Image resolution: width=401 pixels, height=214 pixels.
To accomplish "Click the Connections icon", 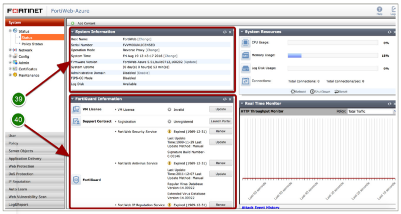I will (245, 81).
